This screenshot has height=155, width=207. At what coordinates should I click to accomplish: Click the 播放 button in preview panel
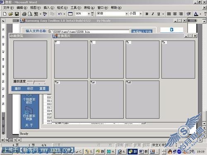[18, 88]
